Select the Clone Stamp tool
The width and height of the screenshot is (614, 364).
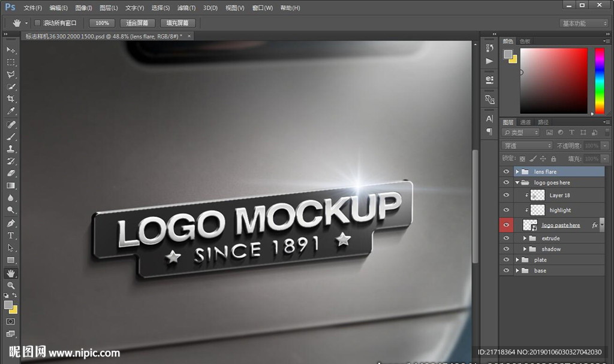tap(11, 148)
